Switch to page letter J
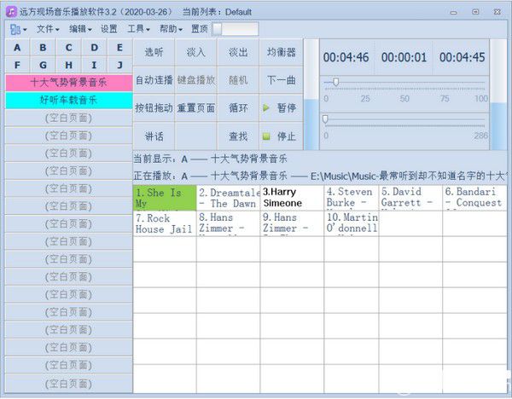This screenshot has height=399, width=512. (x=119, y=65)
